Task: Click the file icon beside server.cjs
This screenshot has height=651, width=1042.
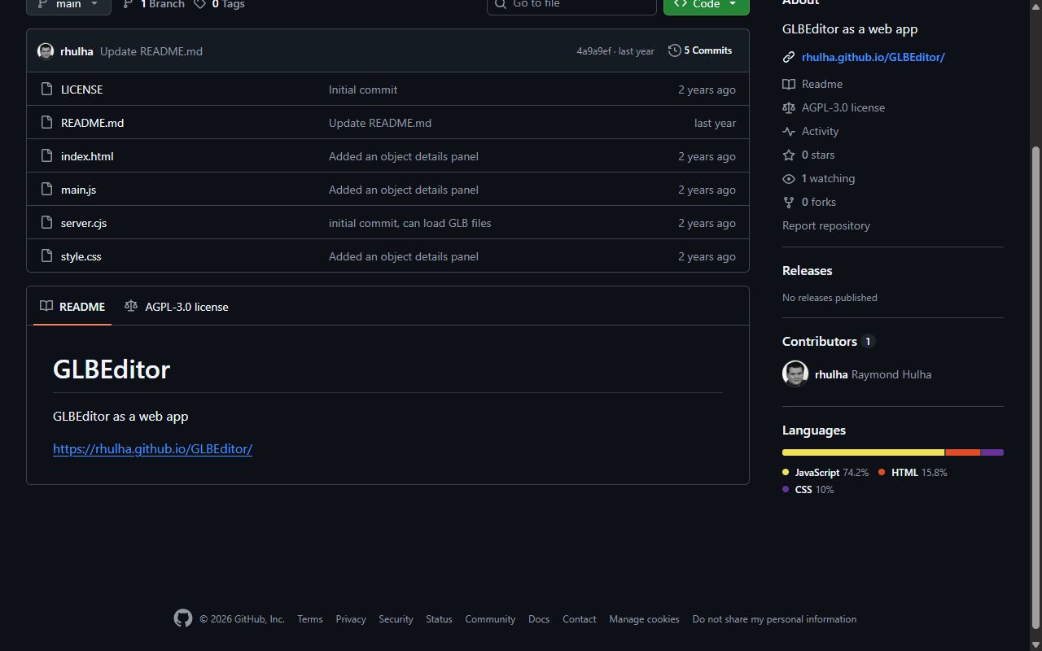Action: click(x=46, y=223)
